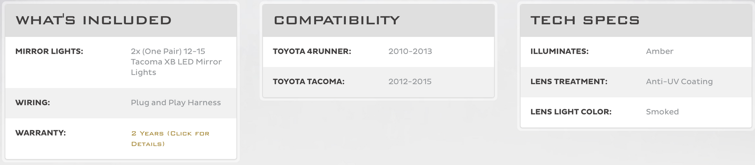Click the Tech Specs heading

(x=585, y=20)
